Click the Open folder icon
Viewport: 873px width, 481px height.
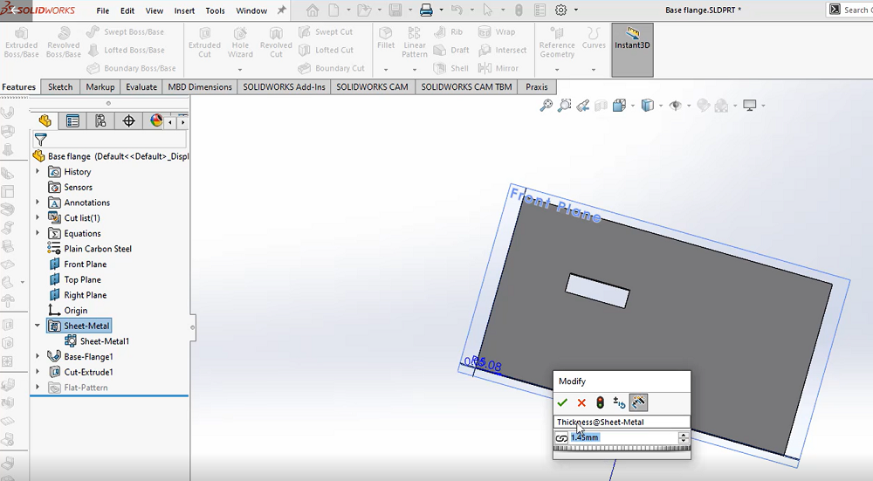(x=363, y=10)
